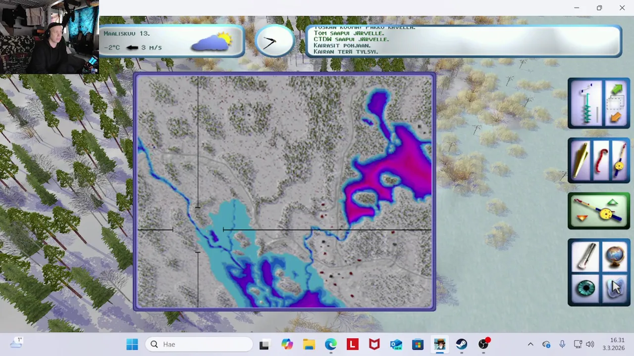Image resolution: width=634 pixels, height=356 pixels.
Task: Minimize the game window
Action: point(577,8)
